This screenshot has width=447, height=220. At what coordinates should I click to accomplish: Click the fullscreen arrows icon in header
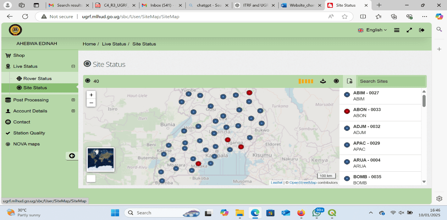click(x=409, y=30)
